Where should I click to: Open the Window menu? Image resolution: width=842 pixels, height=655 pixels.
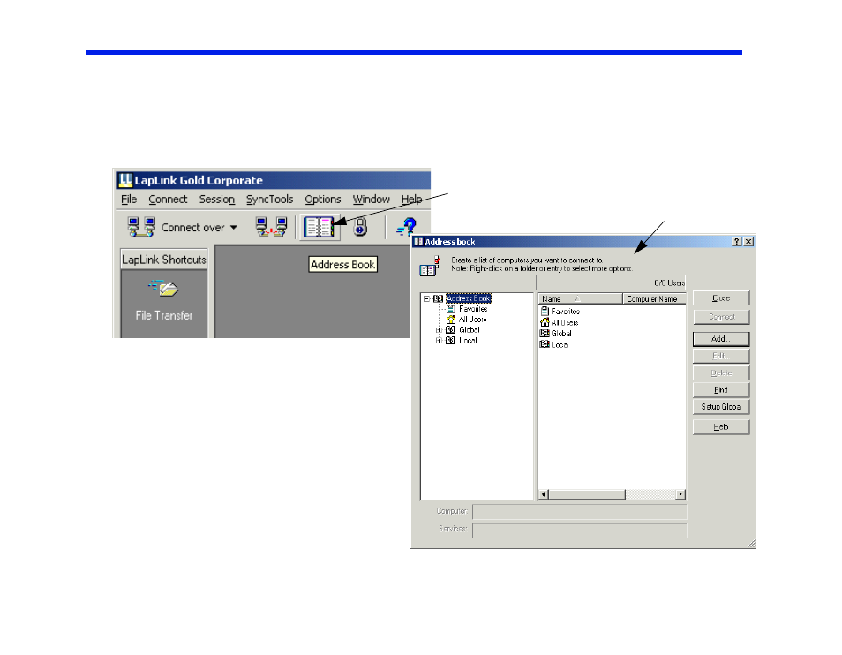371,200
